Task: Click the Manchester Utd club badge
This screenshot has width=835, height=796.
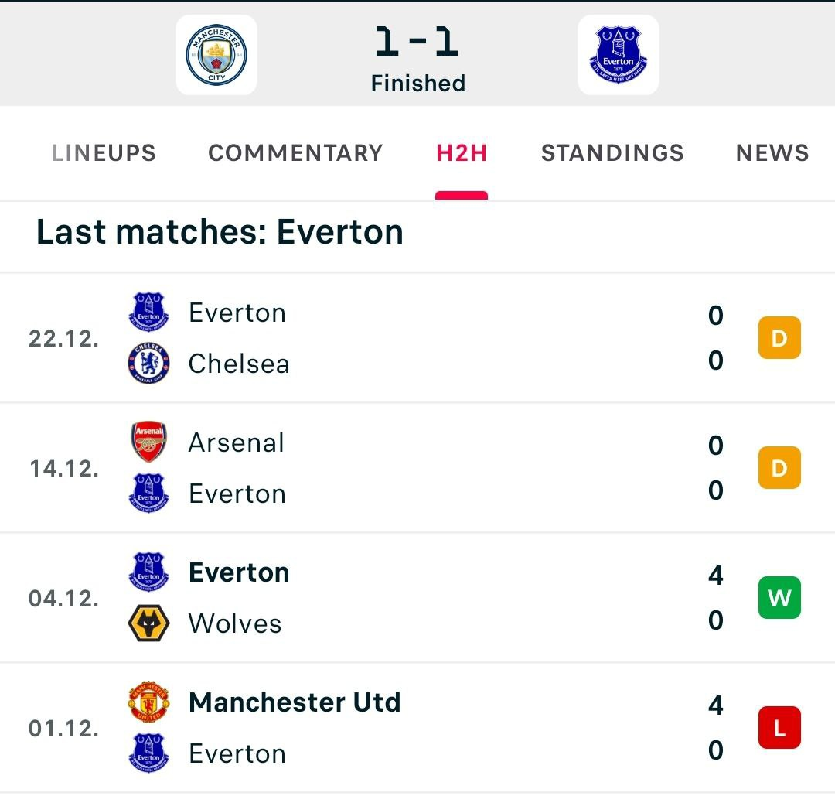Action: coord(148,702)
